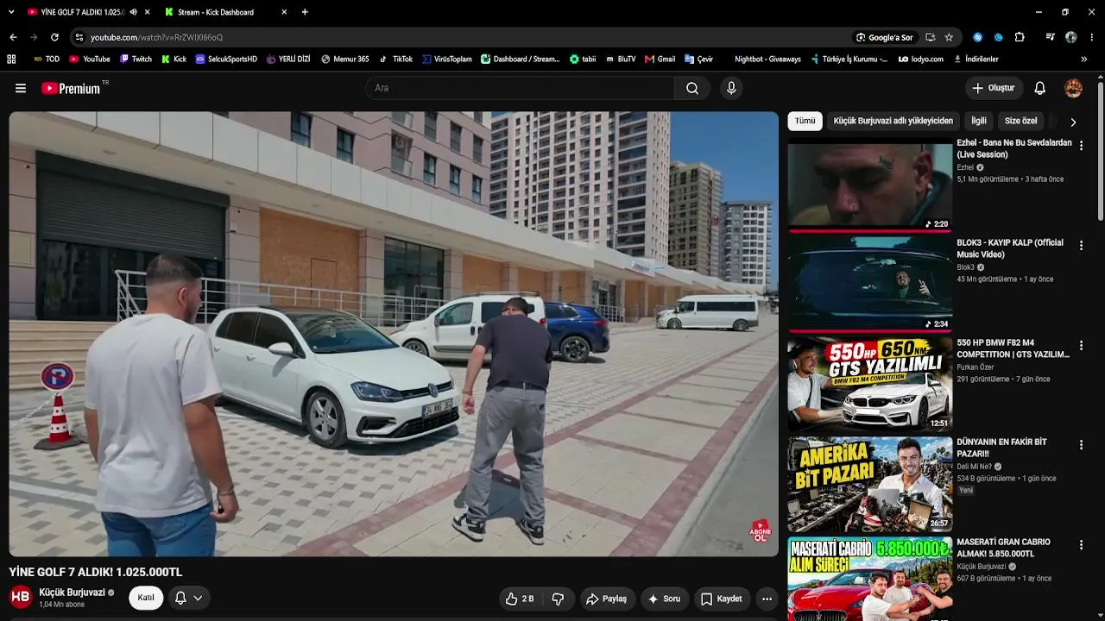The height and width of the screenshot is (621, 1105).
Task: Share video with Paylaş button
Action: tap(606, 599)
